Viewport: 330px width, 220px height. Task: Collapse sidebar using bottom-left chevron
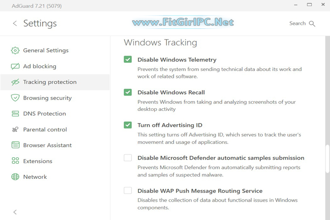[15, 212]
